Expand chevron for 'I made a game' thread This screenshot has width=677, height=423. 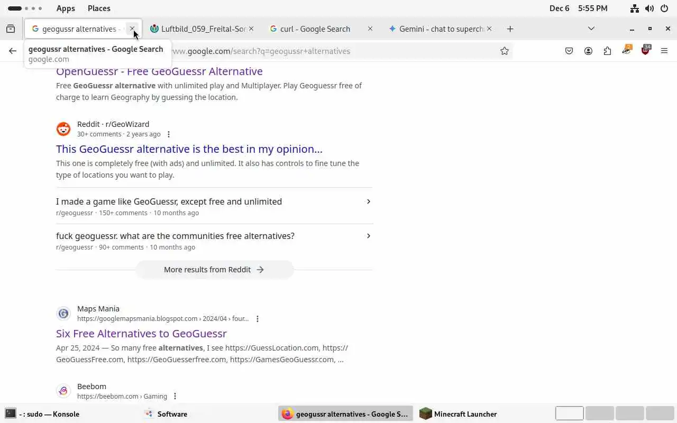(369, 201)
